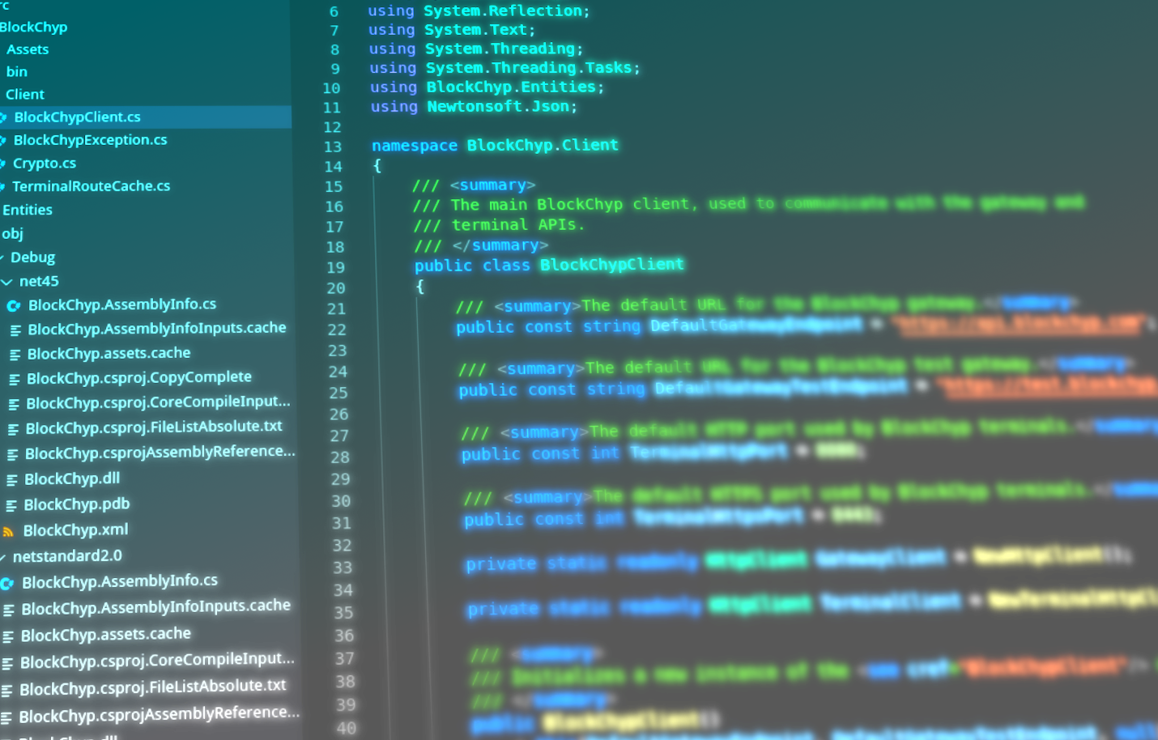Viewport: 1158px width, 740px height.
Task: Toggle the obj folder
Action: (x=12, y=234)
